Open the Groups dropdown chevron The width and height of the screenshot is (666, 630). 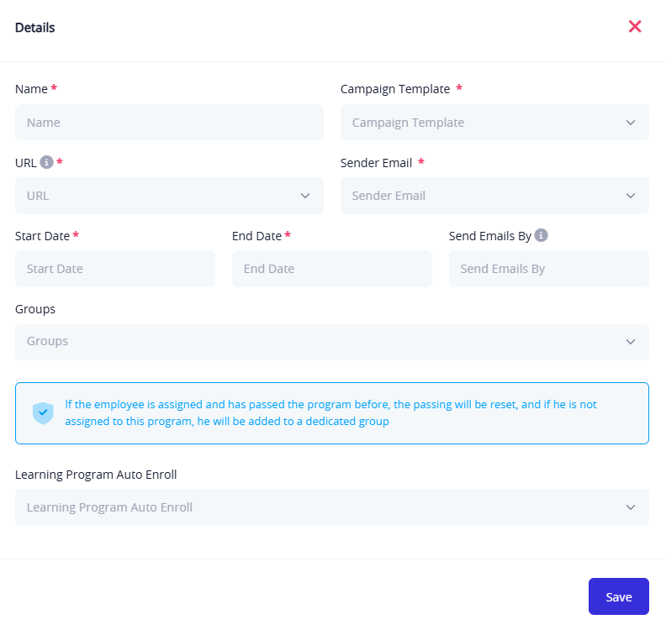pos(631,342)
